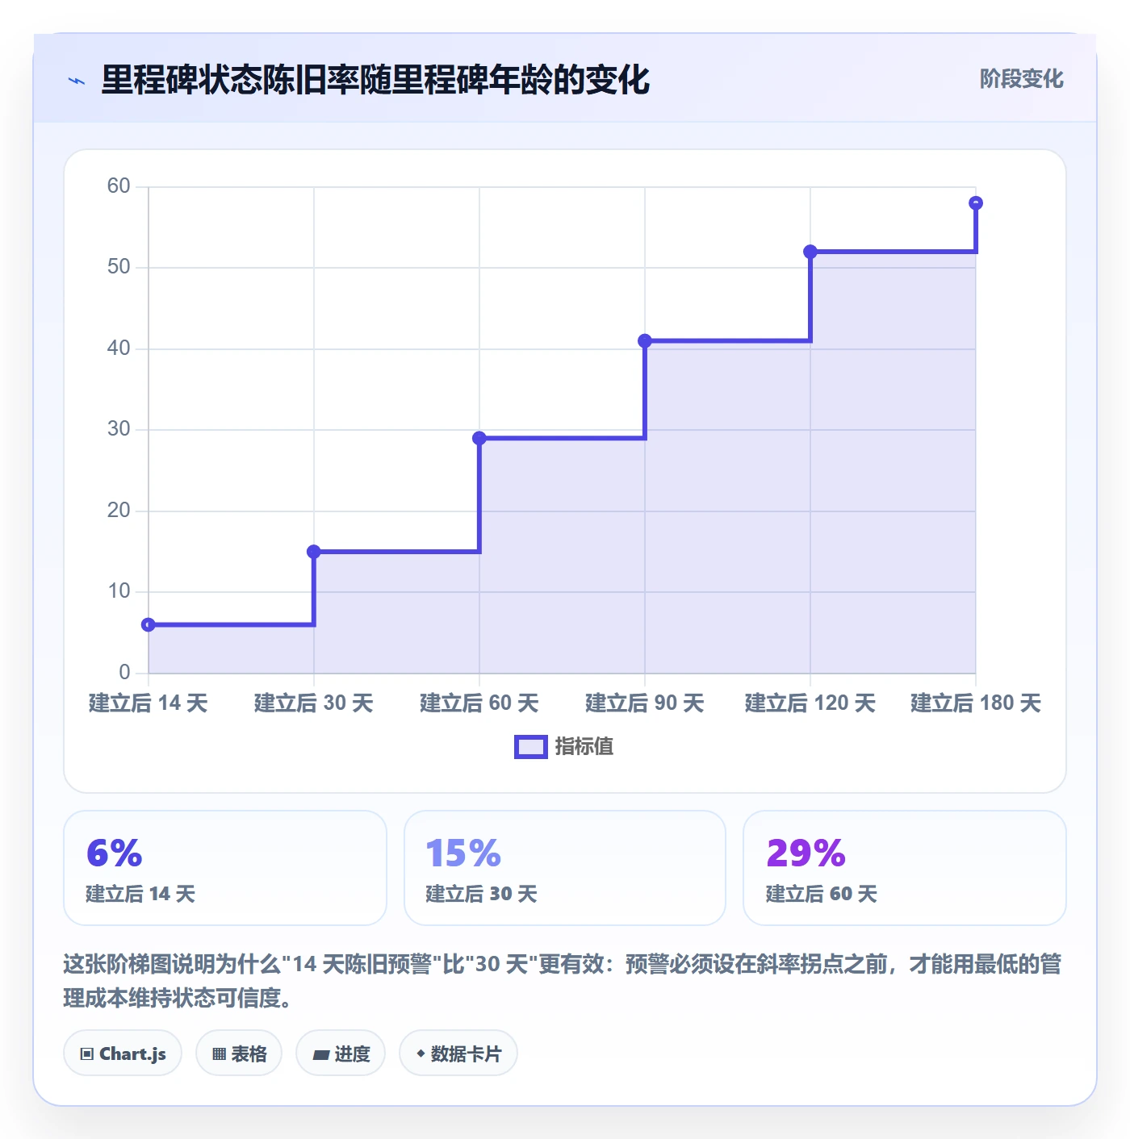
Task: Click the x-axis label 建立后 120 天
Action: pyautogui.click(x=810, y=703)
